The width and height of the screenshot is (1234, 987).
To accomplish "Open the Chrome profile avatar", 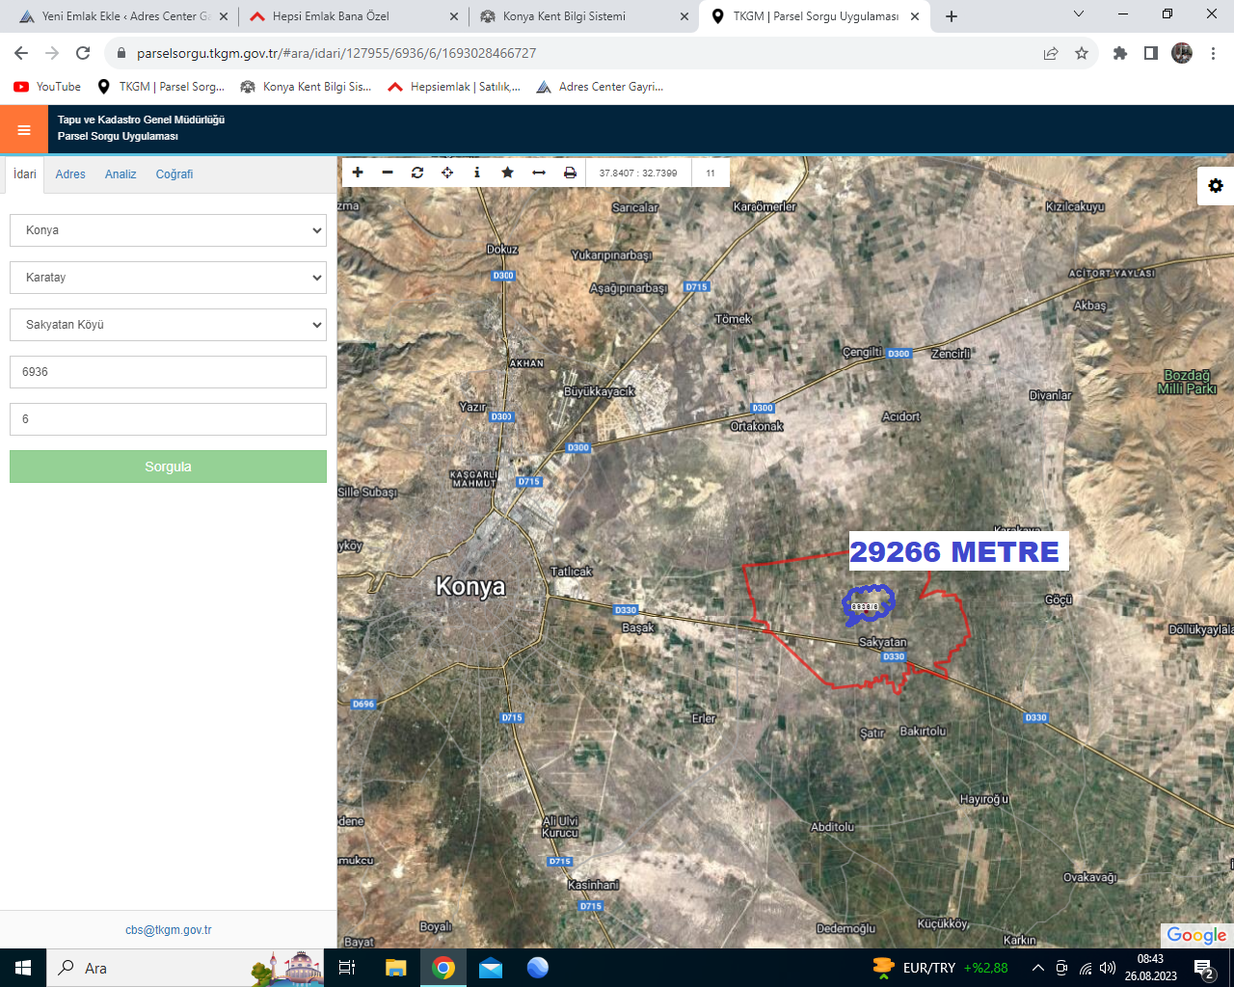I will pos(1182,53).
